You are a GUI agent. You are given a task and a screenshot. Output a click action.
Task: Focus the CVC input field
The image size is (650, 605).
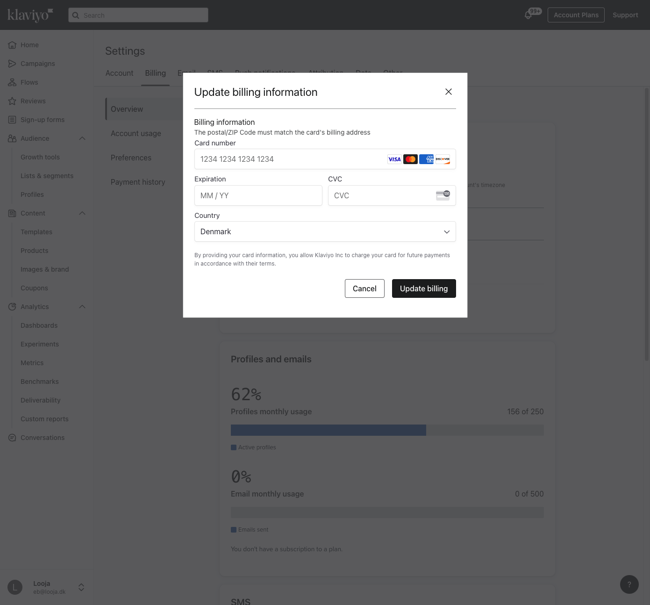coord(392,195)
